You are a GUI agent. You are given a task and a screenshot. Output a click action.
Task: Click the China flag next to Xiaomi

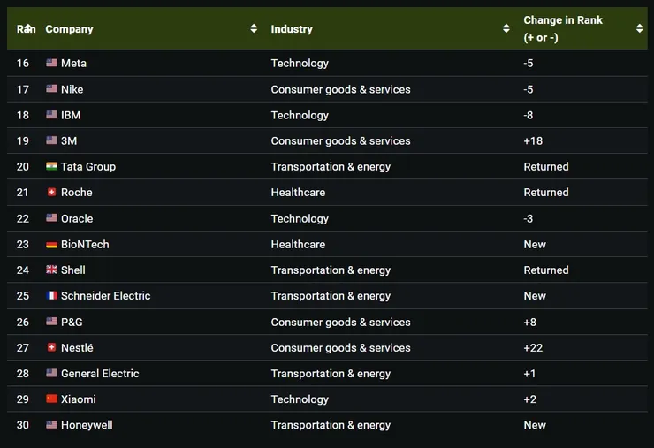point(52,399)
